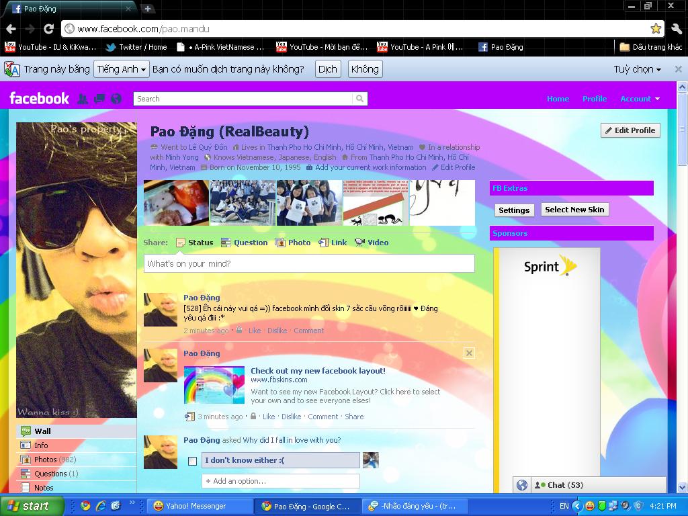Open the Chat (53) bar
688x516 pixels.
pyautogui.click(x=599, y=485)
